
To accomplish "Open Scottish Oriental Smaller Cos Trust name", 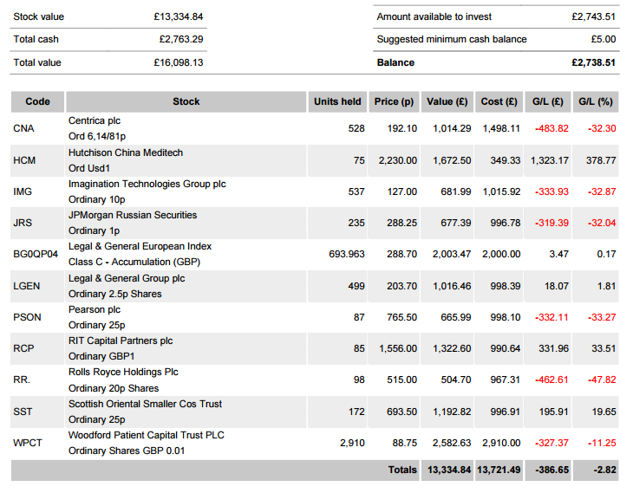I will pyautogui.click(x=145, y=404).
